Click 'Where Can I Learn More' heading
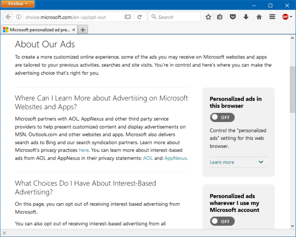Image resolution: width=296 pixels, height=237 pixels. click(101, 102)
